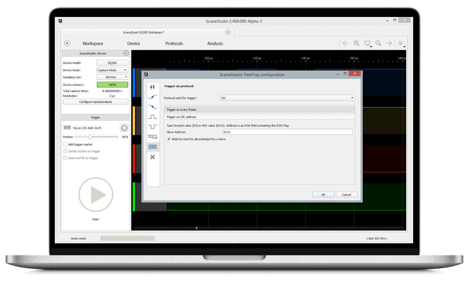Image resolution: width=472 pixels, height=287 pixels.
Task: Open the Analysis menu
Action: click(x=215, y=44)
